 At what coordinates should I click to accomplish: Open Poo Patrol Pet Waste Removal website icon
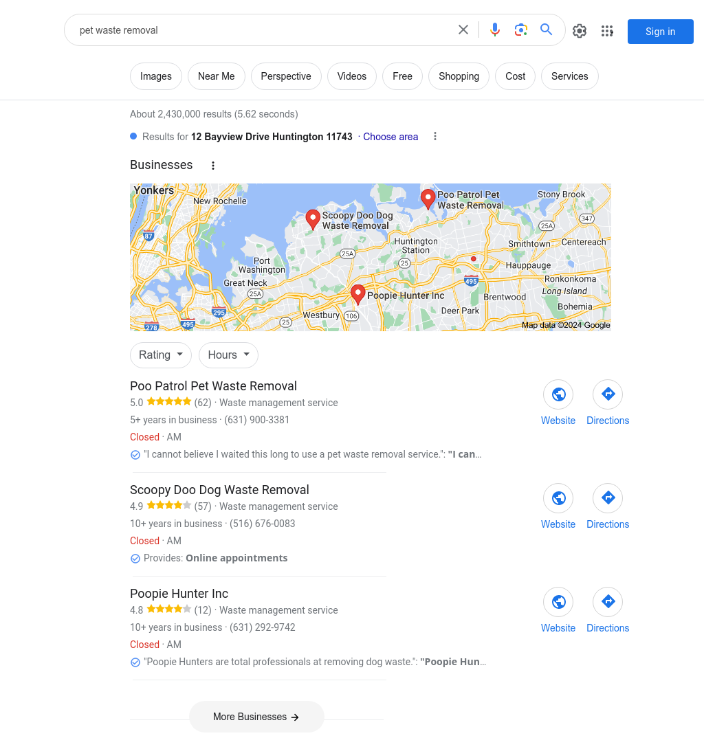tap(558, 394)
